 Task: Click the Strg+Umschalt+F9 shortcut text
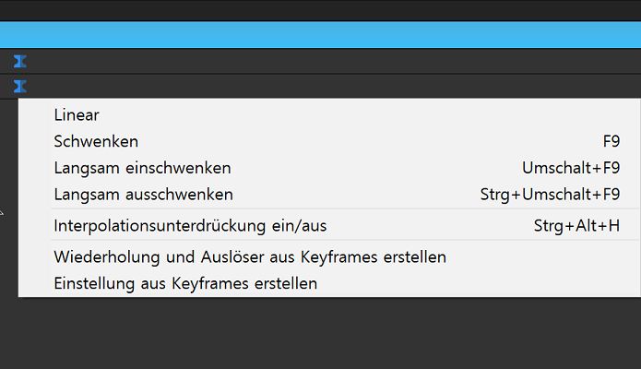coord(550,195)
